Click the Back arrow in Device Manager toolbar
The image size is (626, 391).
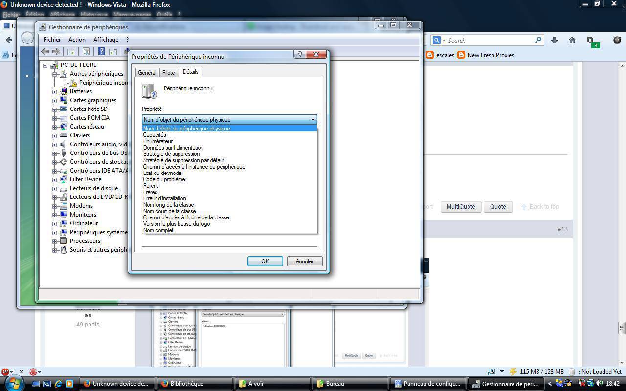(x=45, y=51)
